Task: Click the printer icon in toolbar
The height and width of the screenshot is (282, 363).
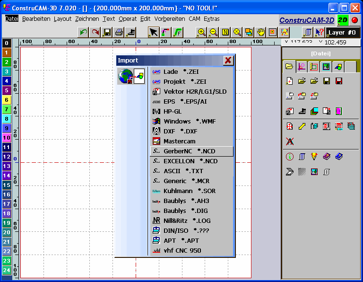Action: click(119, 32)
